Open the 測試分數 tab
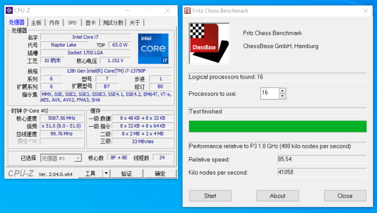 (113, 23)
